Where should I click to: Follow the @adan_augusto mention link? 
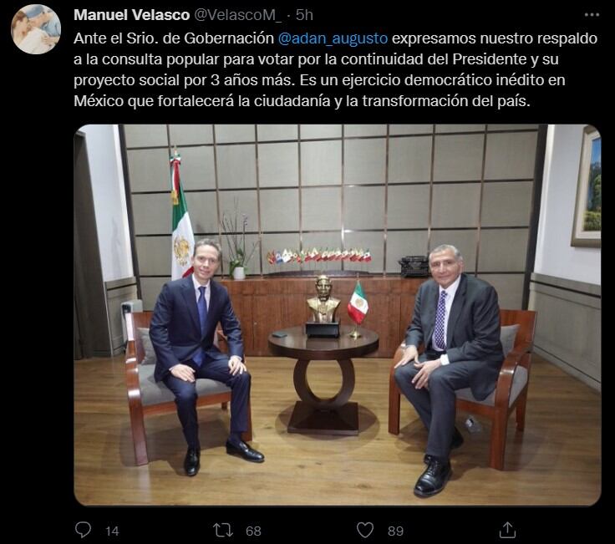(333, 38)
